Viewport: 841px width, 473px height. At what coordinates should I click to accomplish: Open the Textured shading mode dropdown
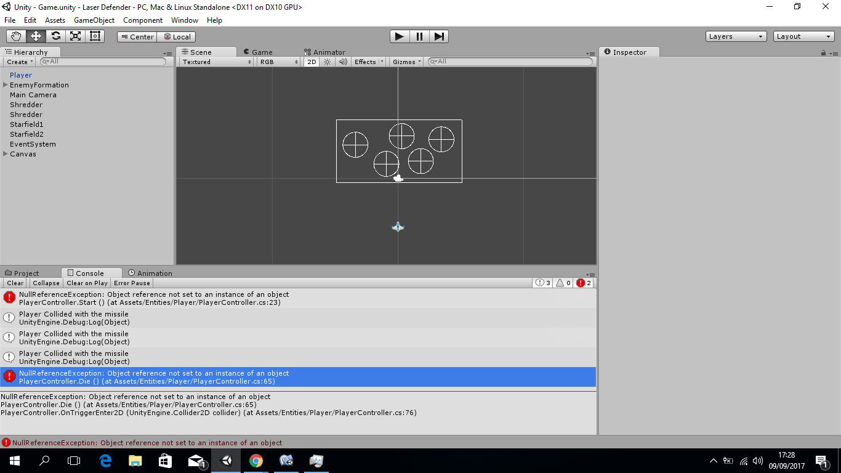coord(215,62)
